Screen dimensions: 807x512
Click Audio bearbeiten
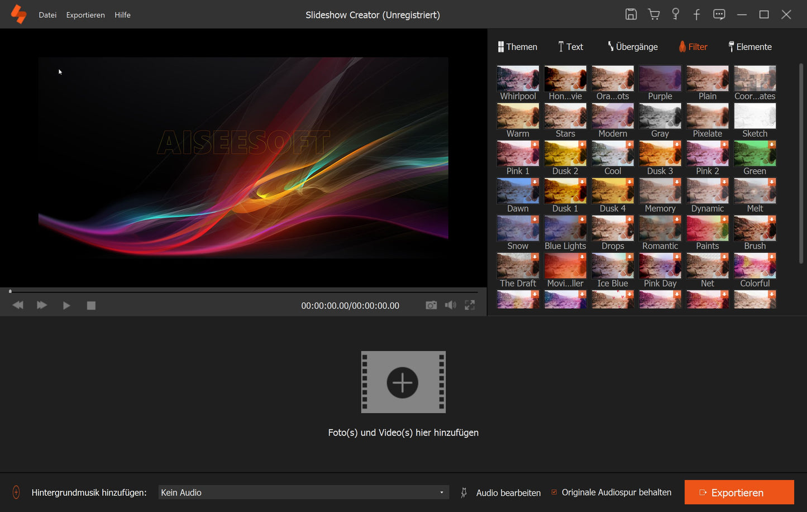(508, 493)
